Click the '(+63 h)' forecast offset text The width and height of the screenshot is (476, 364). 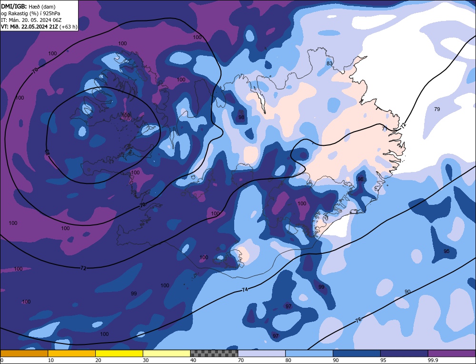68,27
